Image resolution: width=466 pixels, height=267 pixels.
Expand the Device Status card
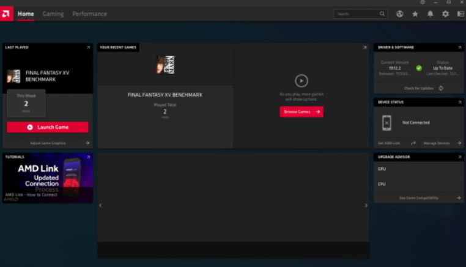pos(459,102)
